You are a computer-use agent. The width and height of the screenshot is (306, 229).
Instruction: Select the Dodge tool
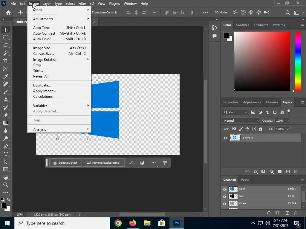point(6,138)
